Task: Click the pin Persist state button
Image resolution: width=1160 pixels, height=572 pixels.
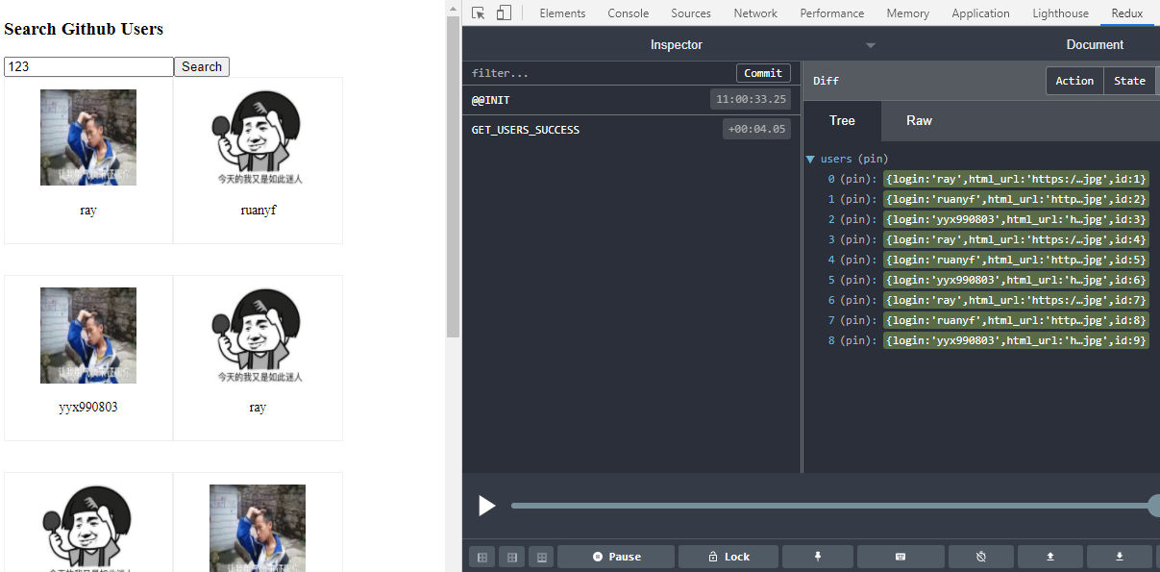Action: click(818, 557)
